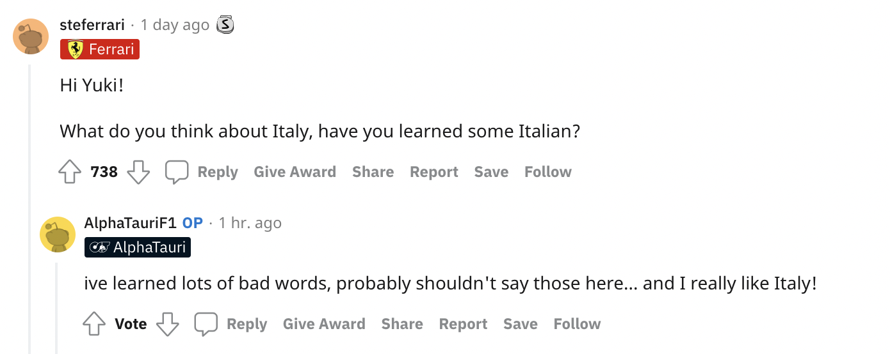Viewport: 890px width, 354px height.
Task: Report steferrari's comment
Action: tap(434, 172)
